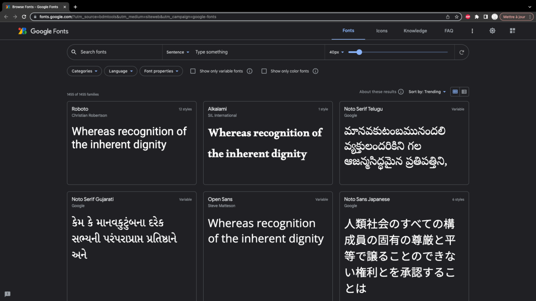Open the Sentence preview type dropdown

(x=178, y=52)
